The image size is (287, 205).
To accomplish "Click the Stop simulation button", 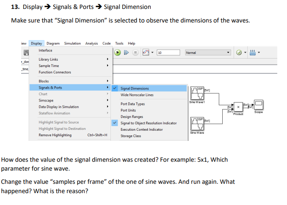I will pos(135,53).
